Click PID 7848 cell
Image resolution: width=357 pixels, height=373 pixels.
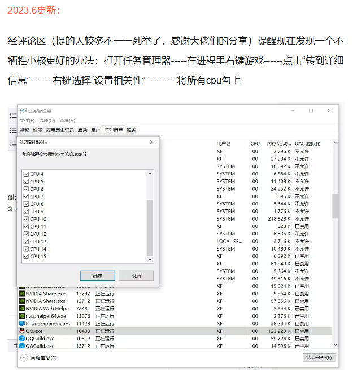click(x=82, y=309)
